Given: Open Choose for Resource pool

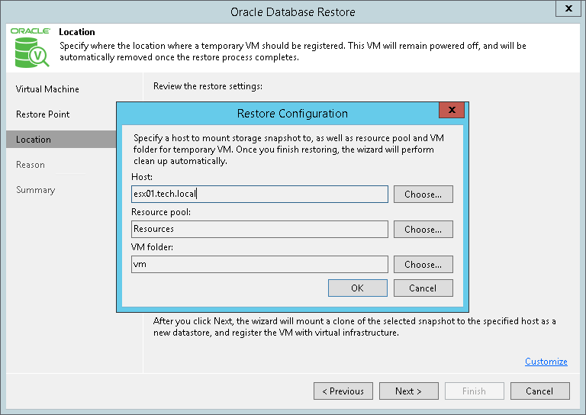Looking at the screenshot, I should pyautogui.click(x=423, y=230).
